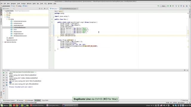
Task: Open the Refactor menu
Action: pos(29,4)
